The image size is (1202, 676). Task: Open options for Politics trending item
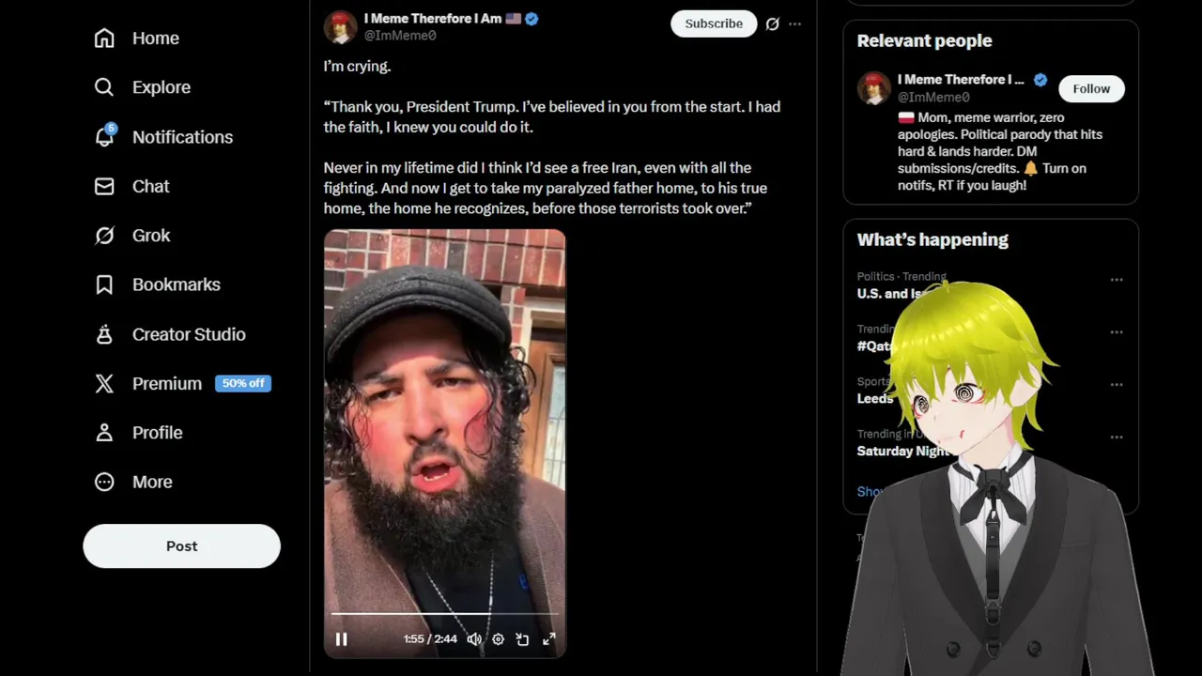[1117, 280]
